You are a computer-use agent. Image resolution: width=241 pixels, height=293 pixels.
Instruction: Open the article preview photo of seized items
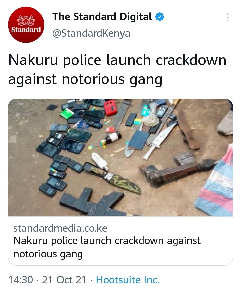(120, 157)
